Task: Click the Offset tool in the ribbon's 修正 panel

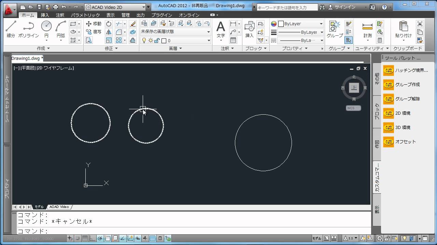Action: pyautogui.click(x=133, y=40)
